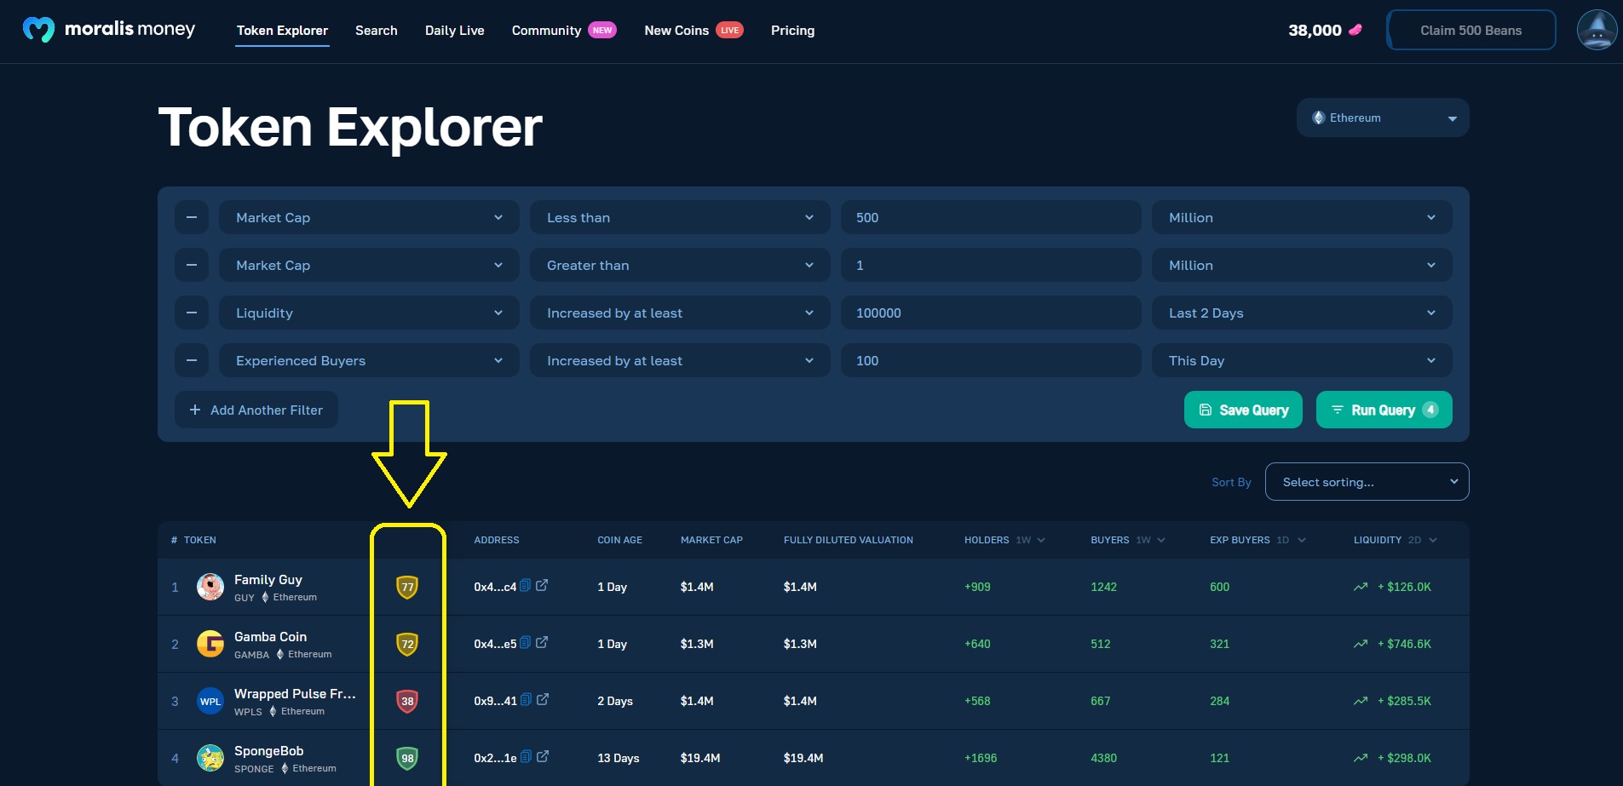The height and width of the screenshot is (786, 1623).
Task: Open Wrapped Pulse address external link
Action: pos(543,699)
